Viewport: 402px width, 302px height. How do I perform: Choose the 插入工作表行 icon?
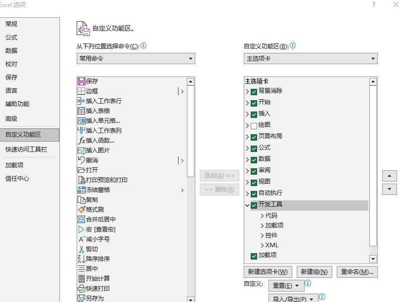(x=81, y=101)
